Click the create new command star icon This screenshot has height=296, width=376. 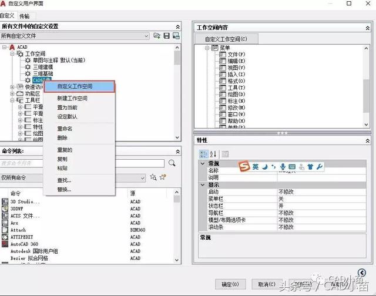pyautogui.click(x=163, y=177)
